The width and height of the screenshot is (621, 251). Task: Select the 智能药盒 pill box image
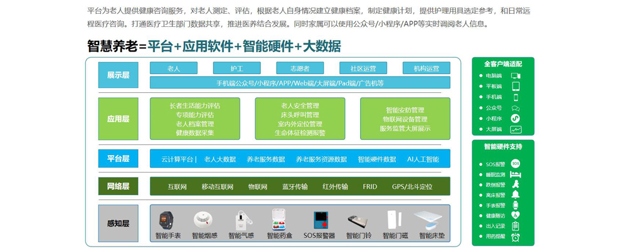pyautogui.click(x=279, y=220)
